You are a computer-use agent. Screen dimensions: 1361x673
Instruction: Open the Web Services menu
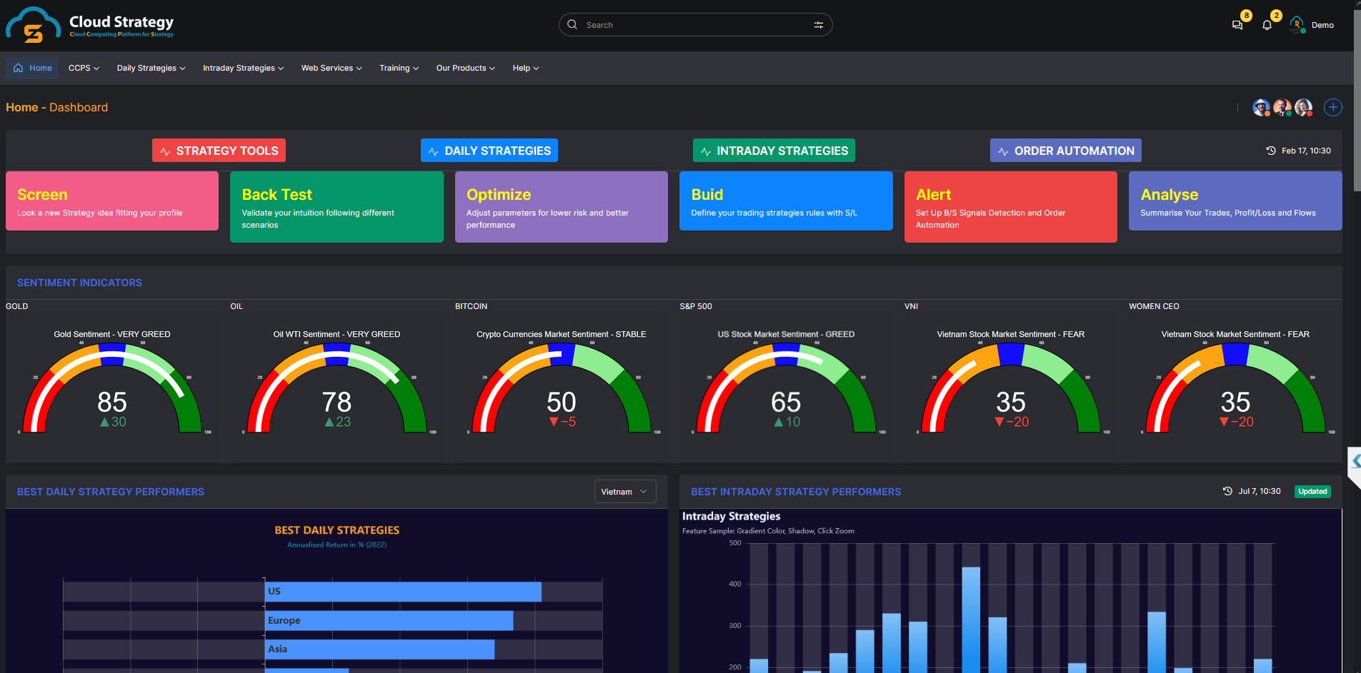pos(331,69)
